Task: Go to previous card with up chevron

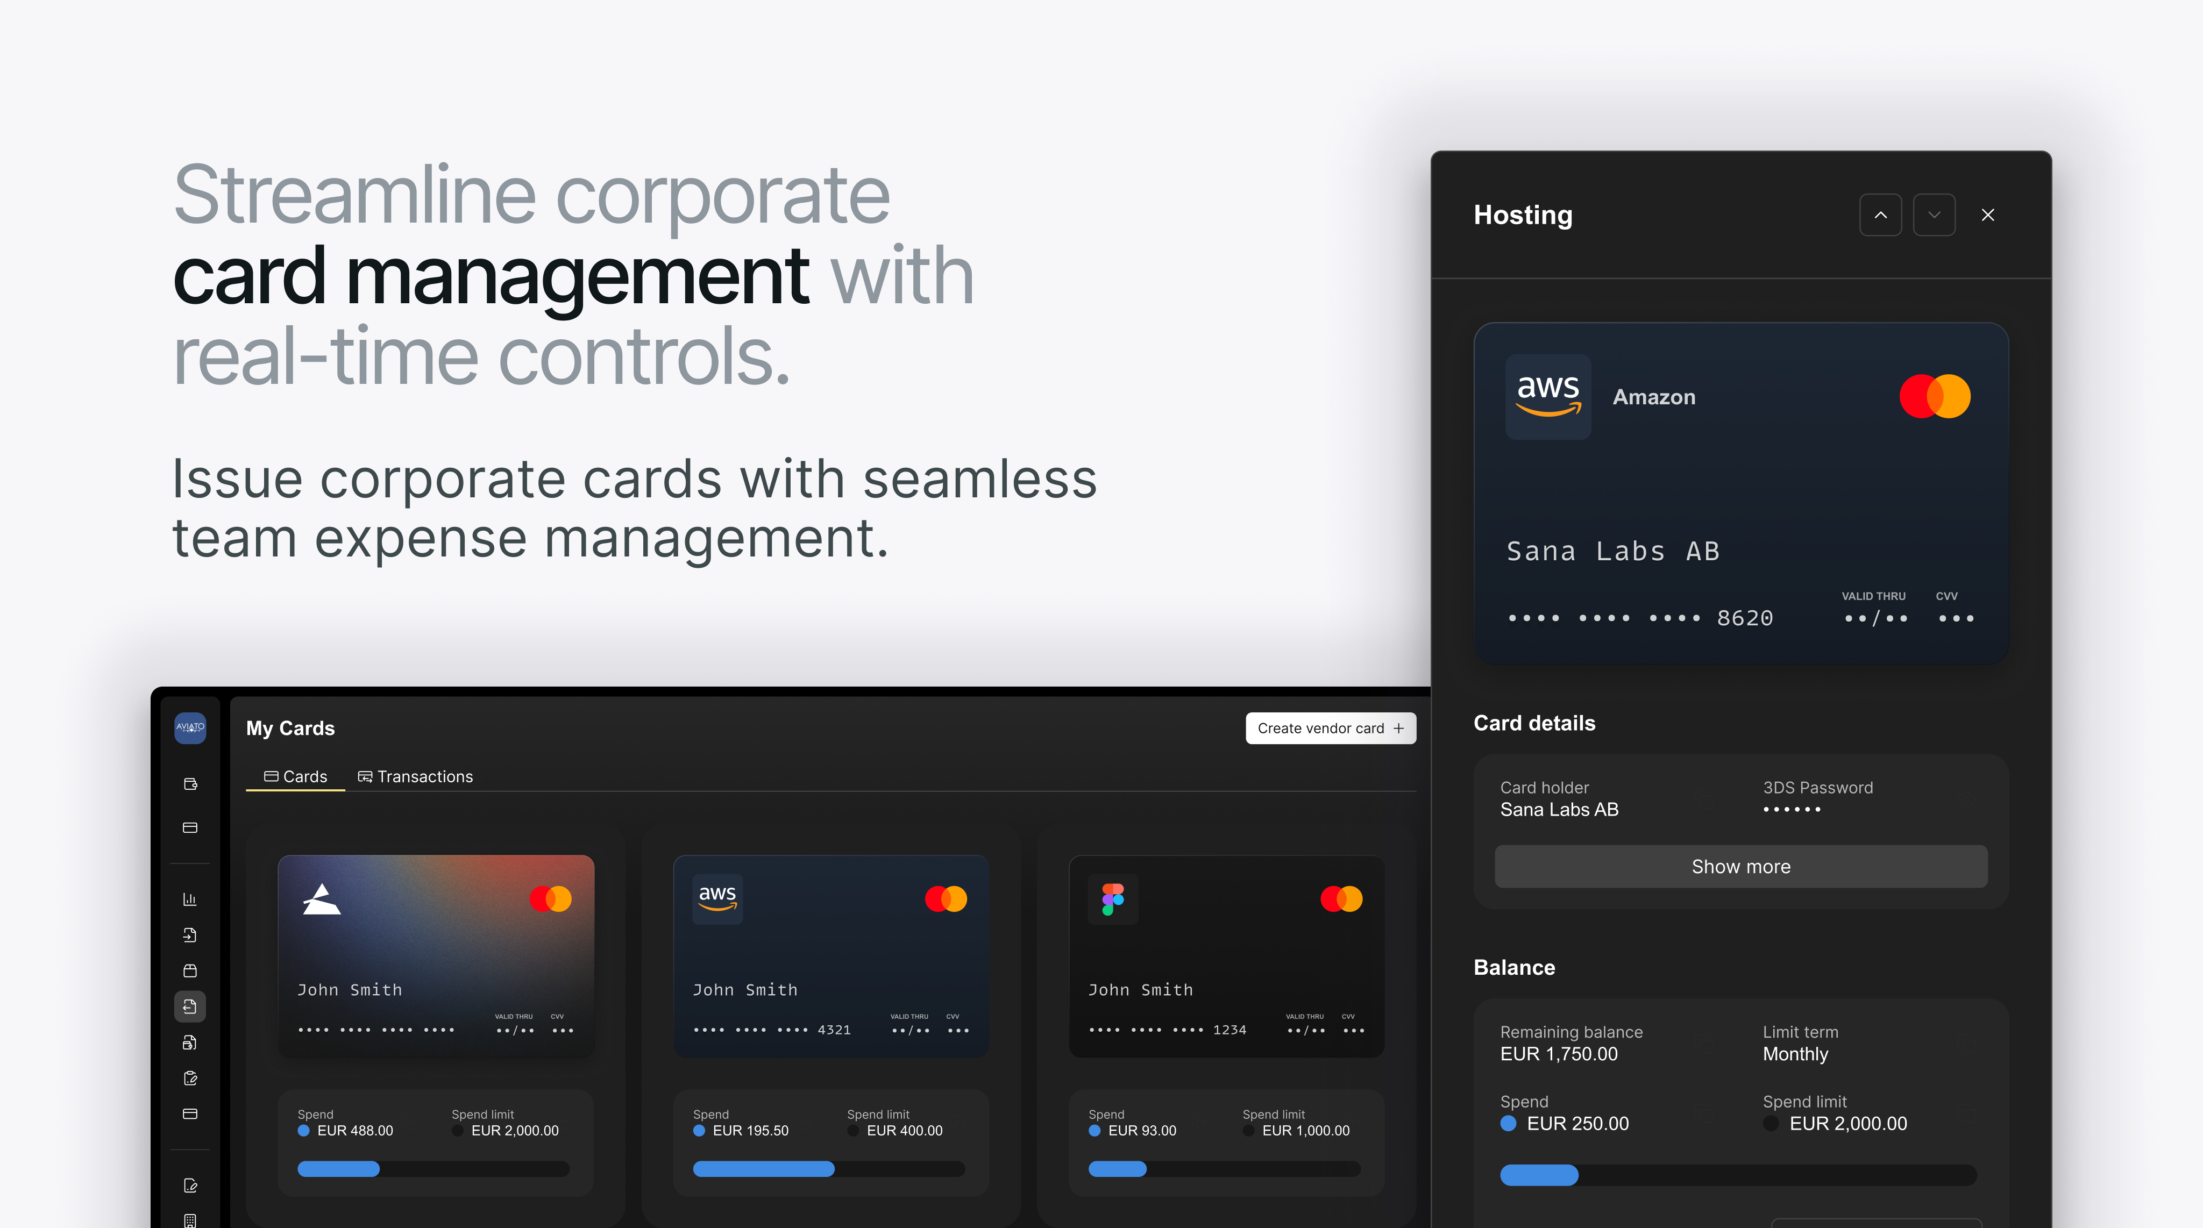Action: (x=1880, y=215)
